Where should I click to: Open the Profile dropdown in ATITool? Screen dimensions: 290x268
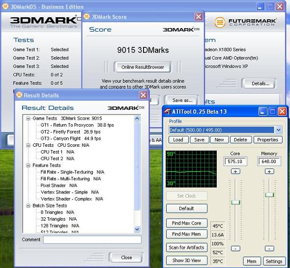tap(278, 130)
